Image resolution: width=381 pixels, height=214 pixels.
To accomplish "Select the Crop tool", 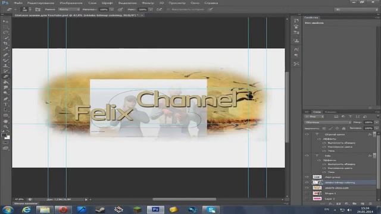I will 5,43.
